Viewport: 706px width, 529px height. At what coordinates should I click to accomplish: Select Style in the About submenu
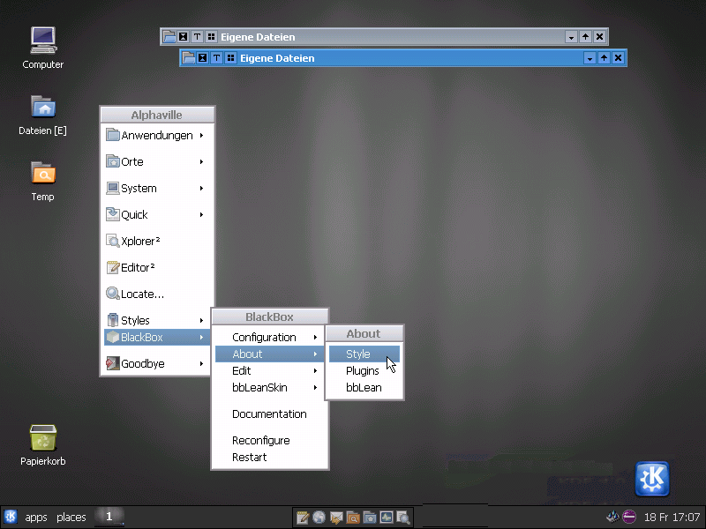(364, 354)
